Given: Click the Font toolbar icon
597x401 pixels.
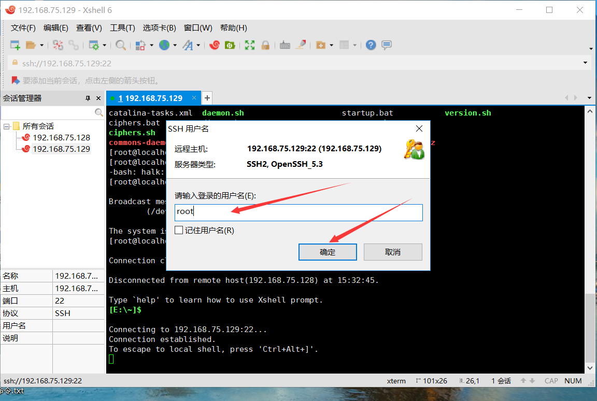Looking at the screenshot, I should pos(188,45).
